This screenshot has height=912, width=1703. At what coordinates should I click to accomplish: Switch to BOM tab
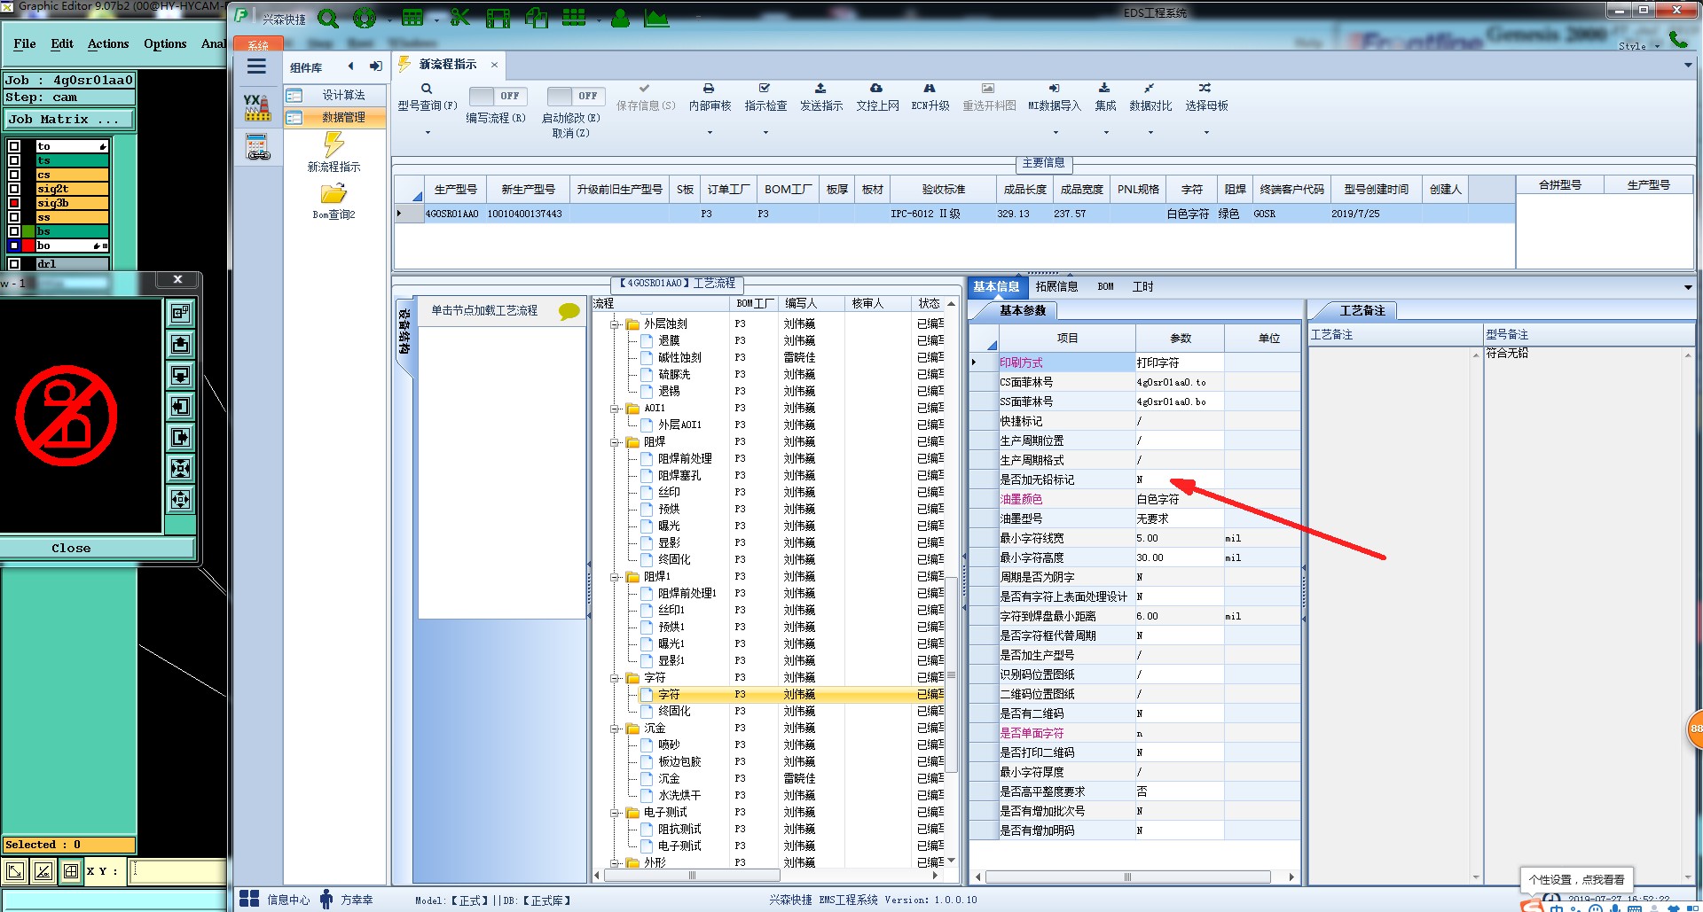[1105, 286]
